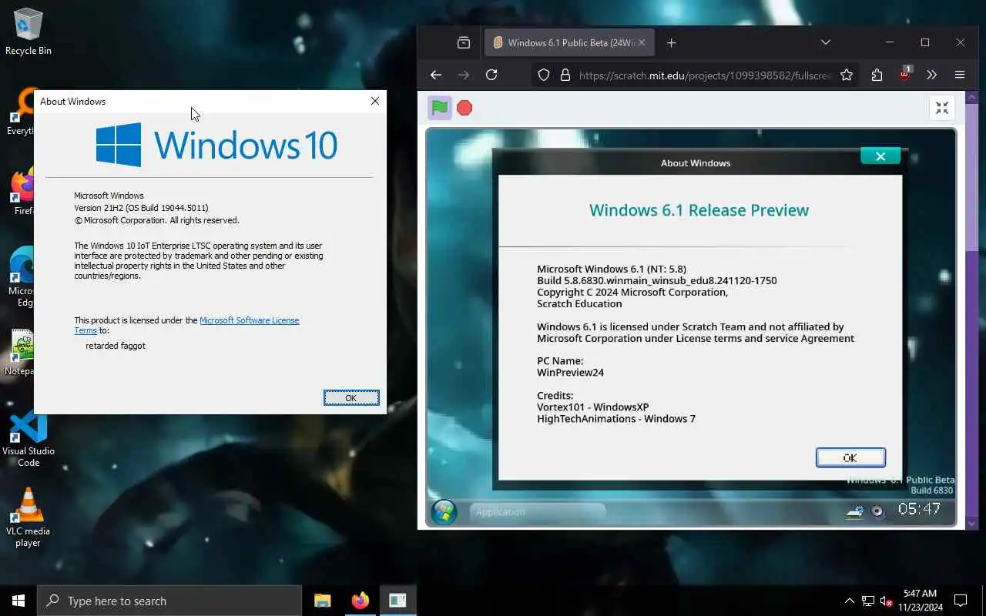The image size is (986, 616).
Task: Select the Visual Studio Code desktop icon
Action: tap(28, 439)
